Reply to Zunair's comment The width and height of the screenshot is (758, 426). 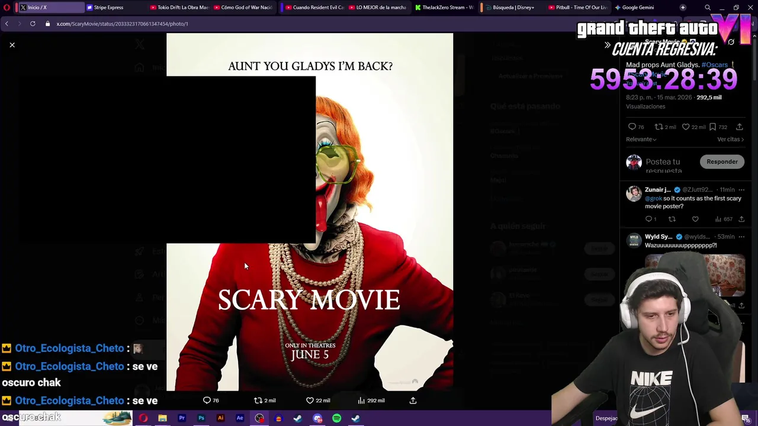648,219
